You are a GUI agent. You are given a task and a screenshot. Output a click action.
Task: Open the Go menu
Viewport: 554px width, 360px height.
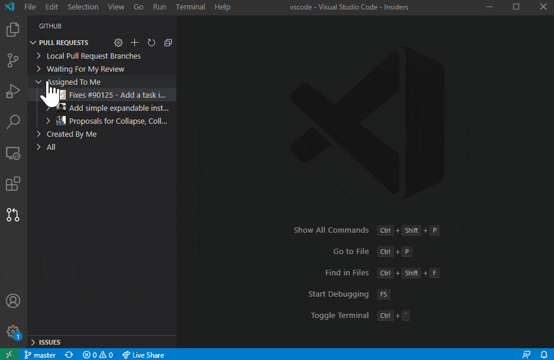(x=138, y=7)
